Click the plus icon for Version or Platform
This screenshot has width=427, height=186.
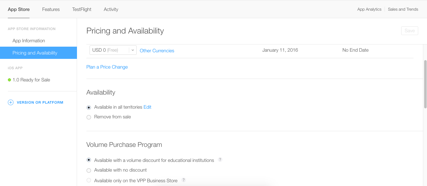11,102
